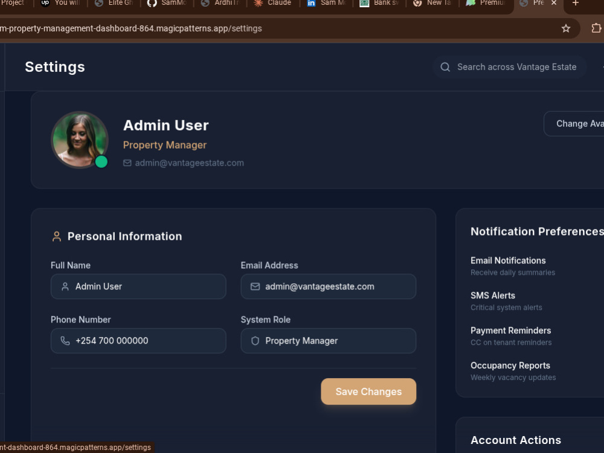Click the Account Actions heading
The height and width of the screenshot is (453, 604).
[x=516, y=440]
